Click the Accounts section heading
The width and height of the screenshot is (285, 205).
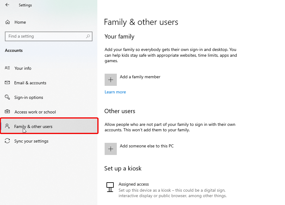pyautogui.click(x=14, y=50)
